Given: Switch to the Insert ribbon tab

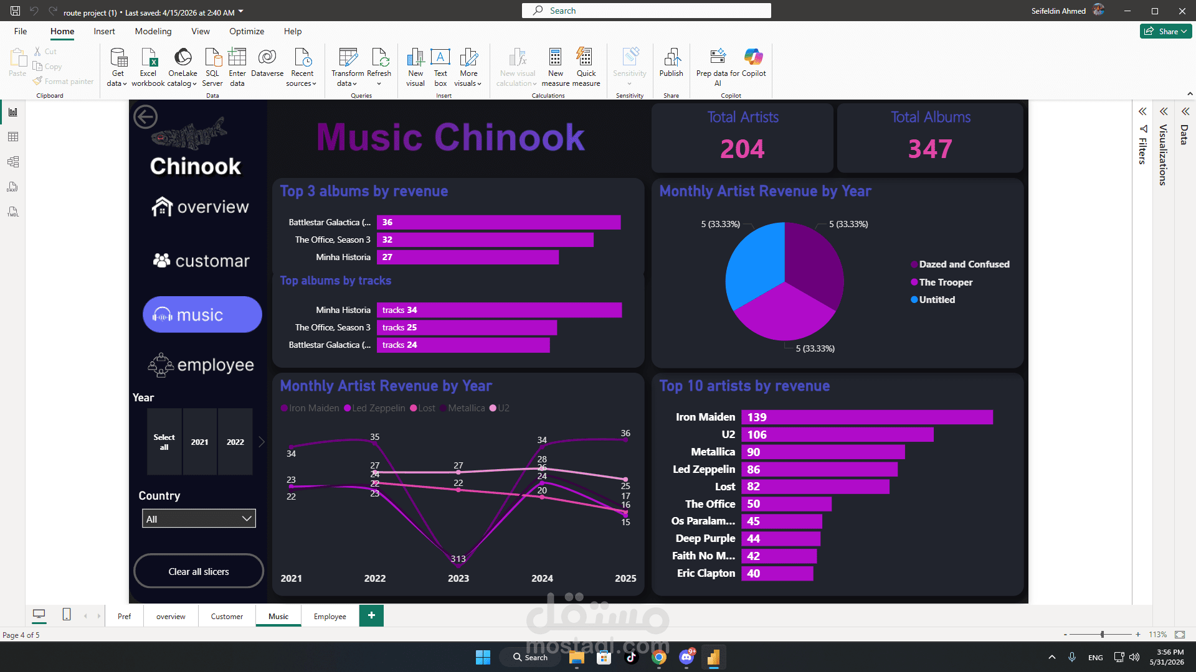Looking at the screenshot, I should coord(104,31).
